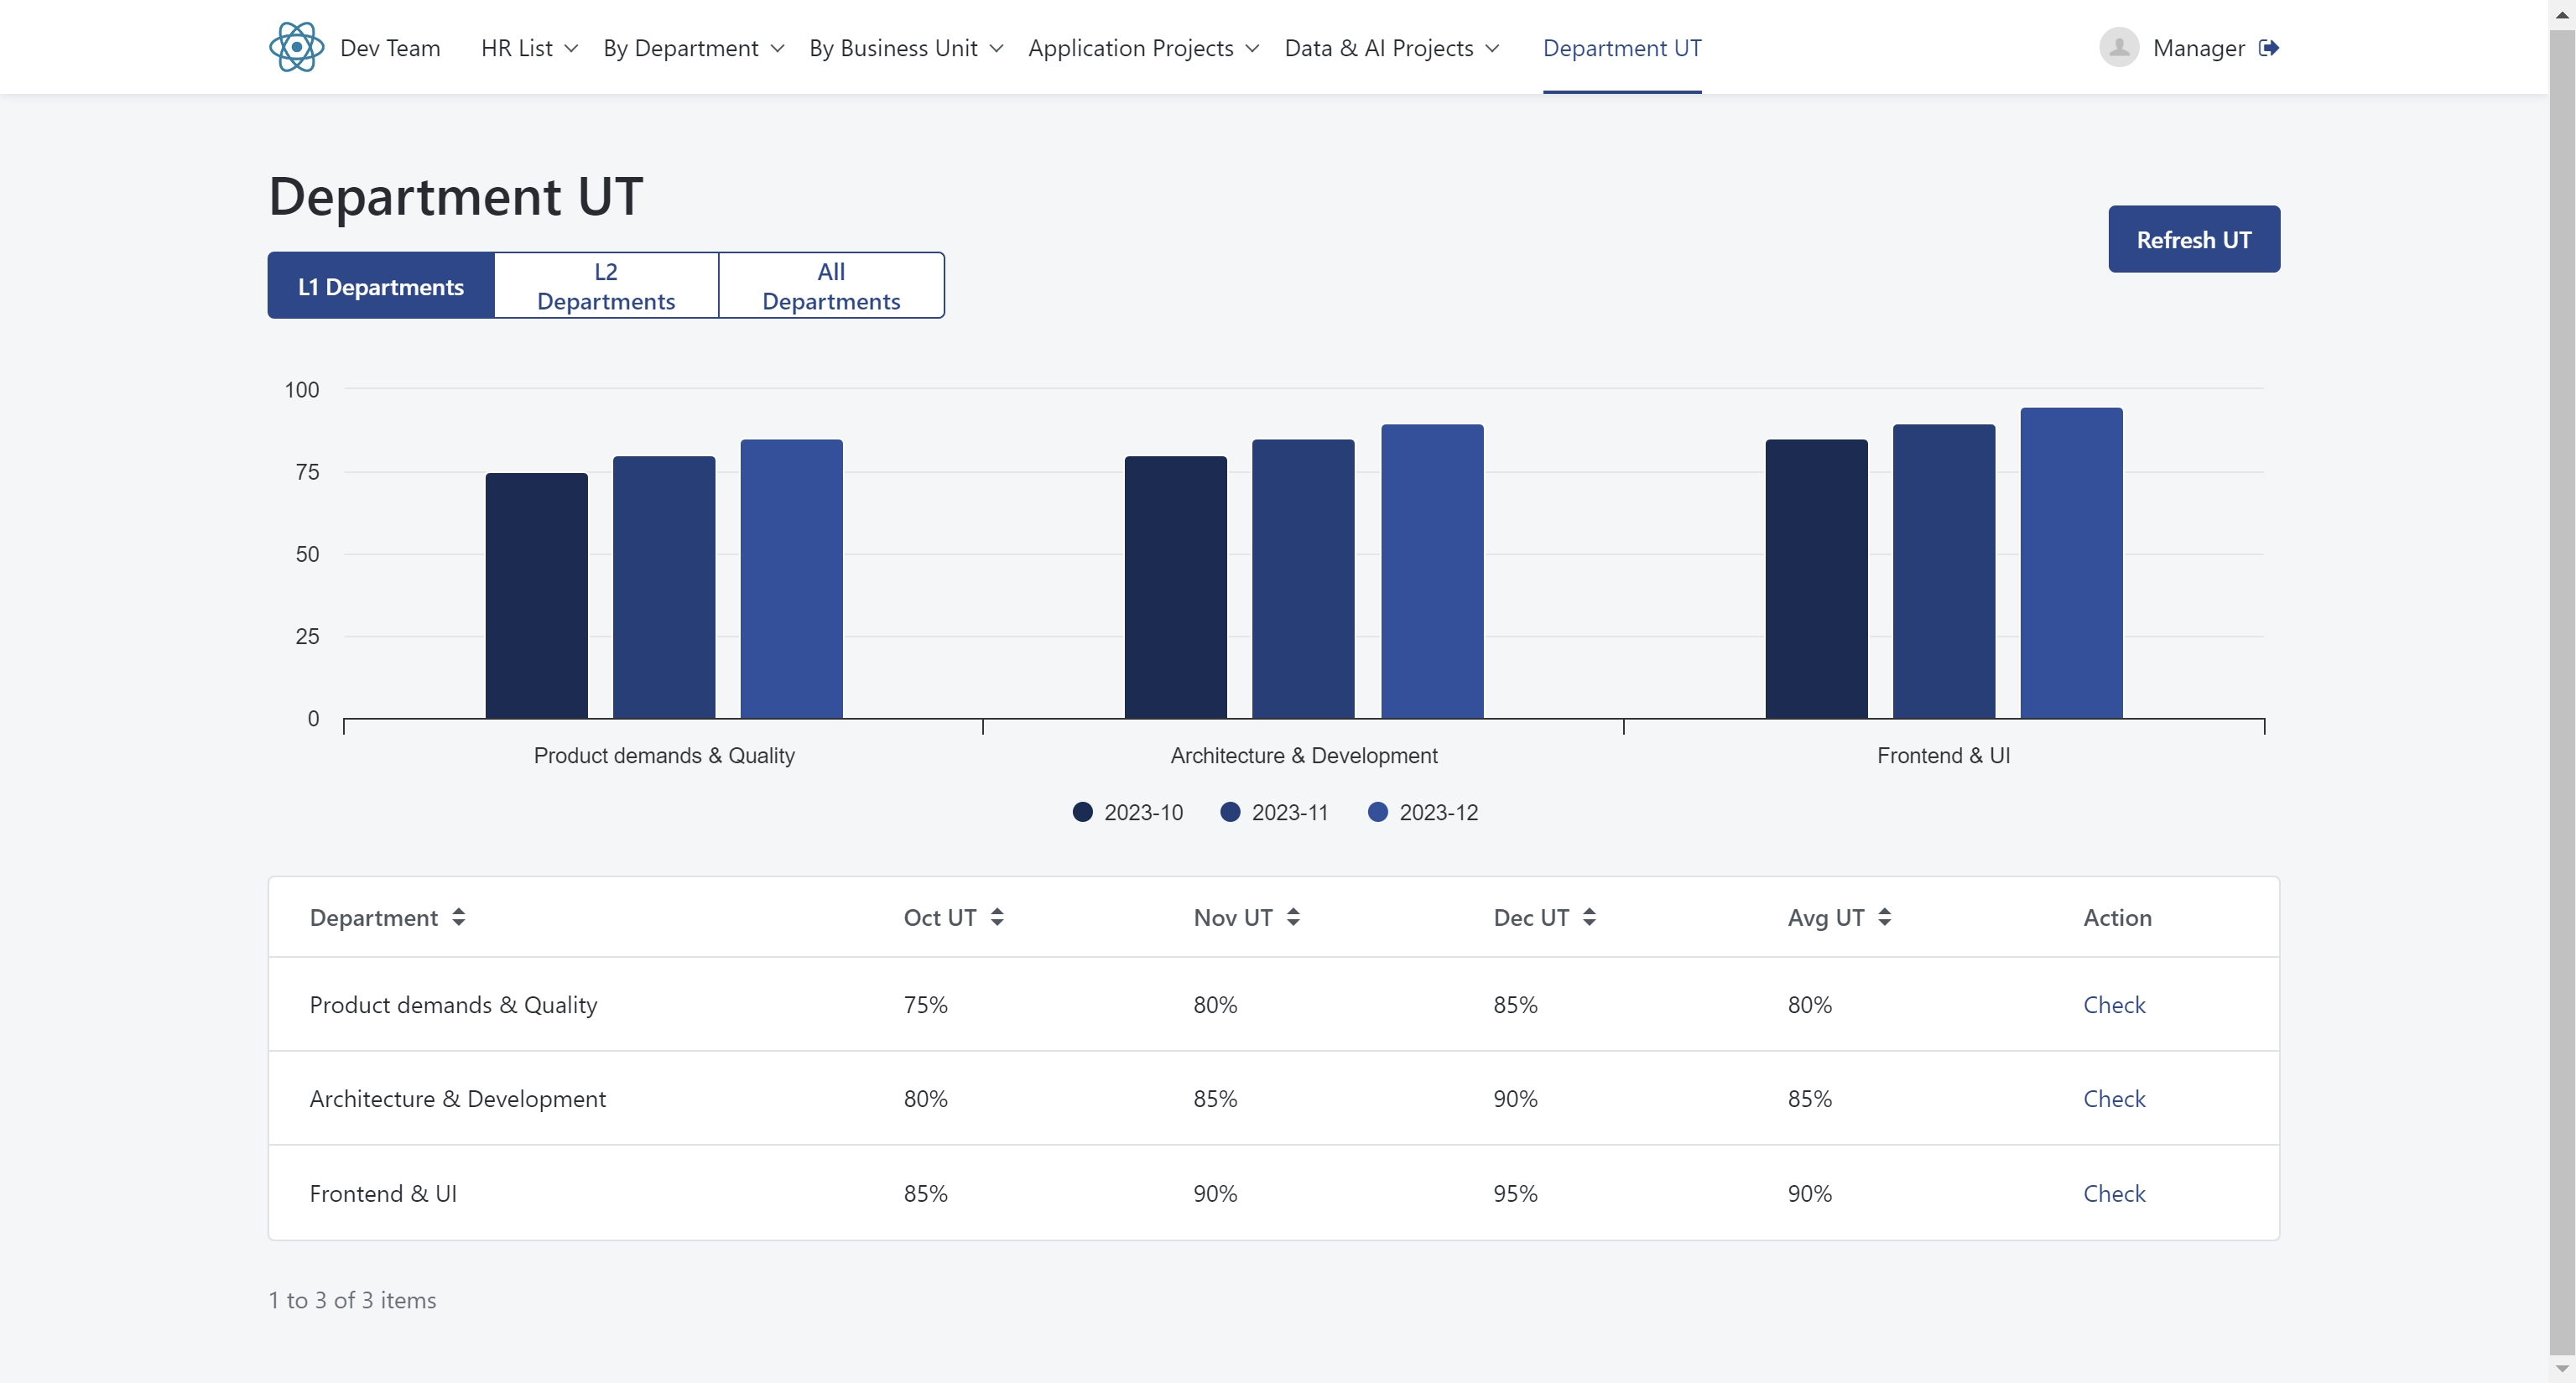Viewport: 2576px width, 1383px height.
Task: Switch to the All Departments tab
Action: [831, 286]
